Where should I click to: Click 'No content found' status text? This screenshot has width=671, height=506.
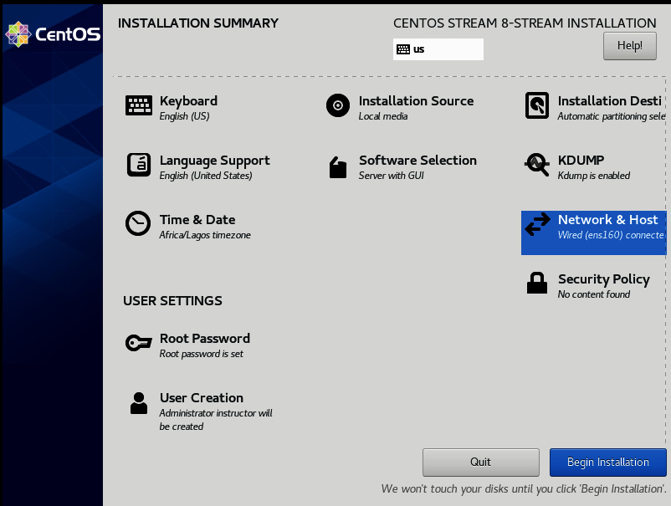click(593, 294)
